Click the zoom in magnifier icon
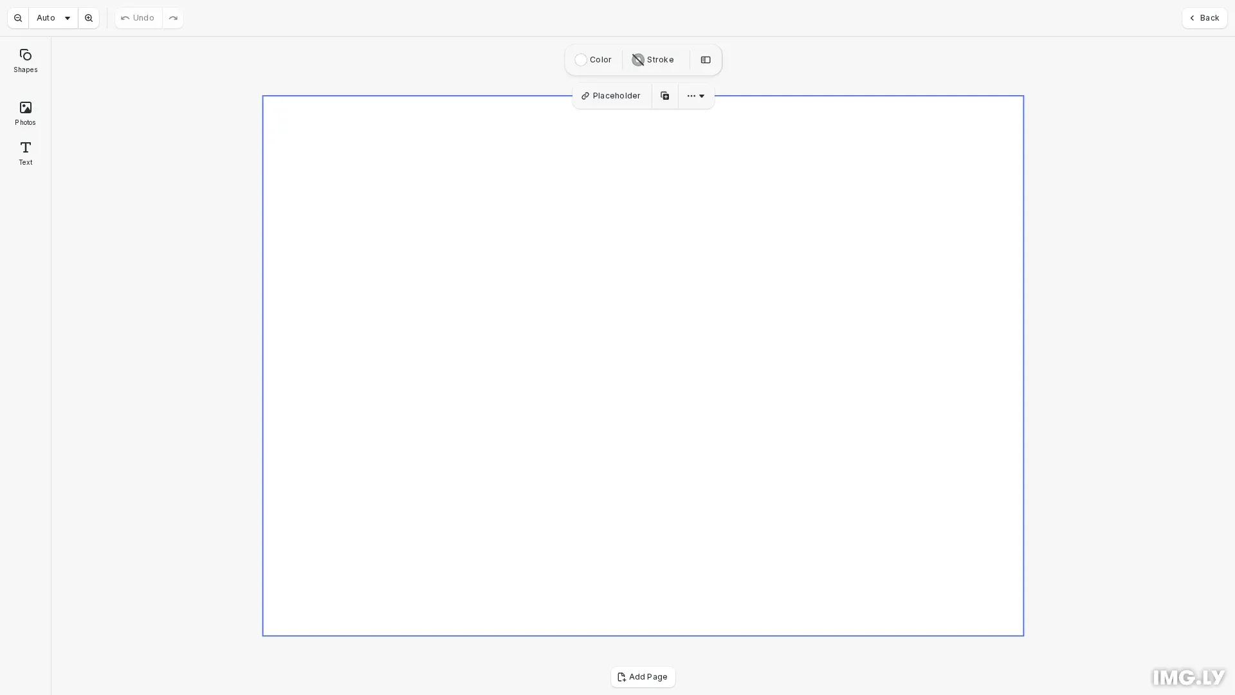This screenshot has width=1235, height=695. click(x=88, y=17)
